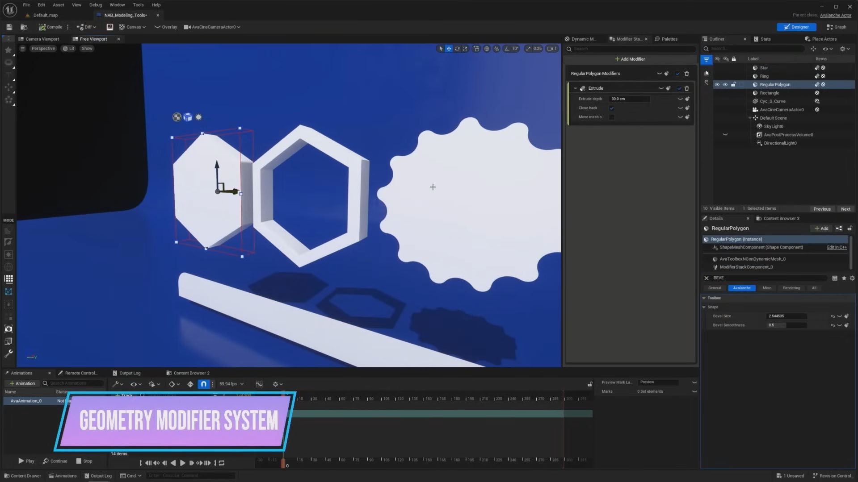The width and height of the screenshot is (858, 482).
Task: Open the Tools menu
Action: (138, 5)
